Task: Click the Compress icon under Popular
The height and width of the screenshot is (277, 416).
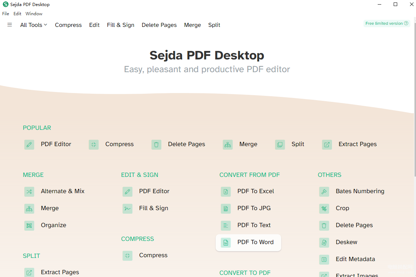Action: click(x=94, y=145)
